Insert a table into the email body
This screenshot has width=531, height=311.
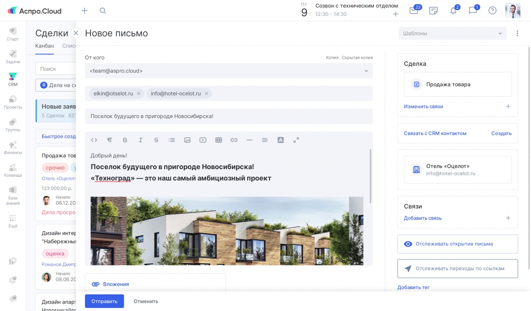tap(218, 140)
